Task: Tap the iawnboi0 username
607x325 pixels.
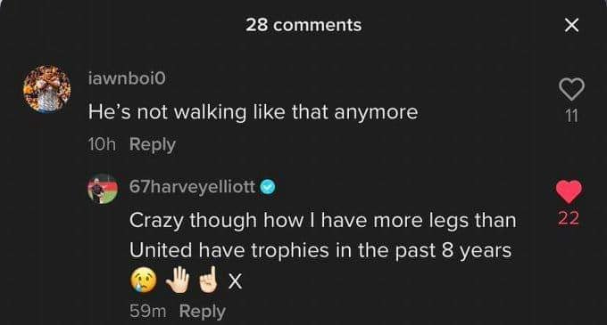Action: (x=127, y=78)
